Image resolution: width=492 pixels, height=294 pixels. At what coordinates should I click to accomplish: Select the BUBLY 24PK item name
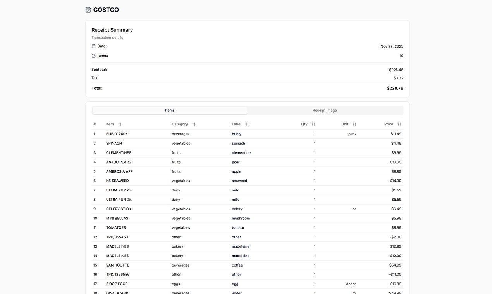[x=117, y=134]
